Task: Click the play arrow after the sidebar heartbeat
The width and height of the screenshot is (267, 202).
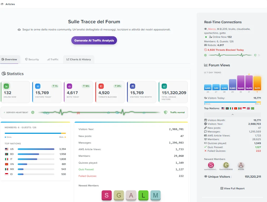Action: tap(259, 55)
